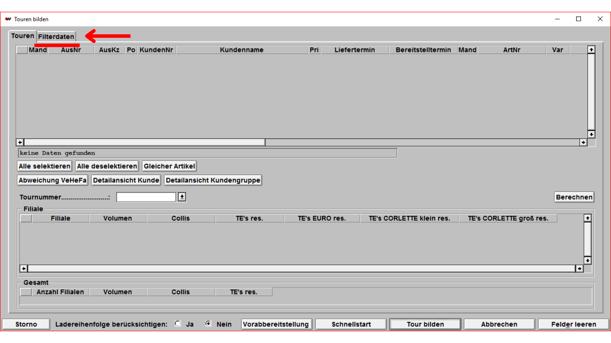The width and height of the screenshot is (611, 343).
Task: Click the Alle selektieren button
Action: (45, 166)
